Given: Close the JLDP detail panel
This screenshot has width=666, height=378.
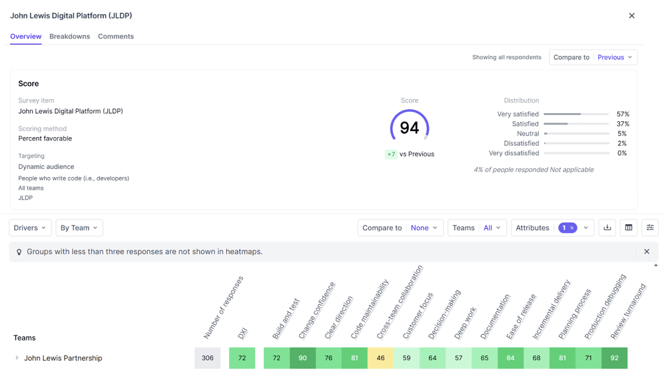Looking at the screenshot, I should pyautogui.click(x=631, y=16).
